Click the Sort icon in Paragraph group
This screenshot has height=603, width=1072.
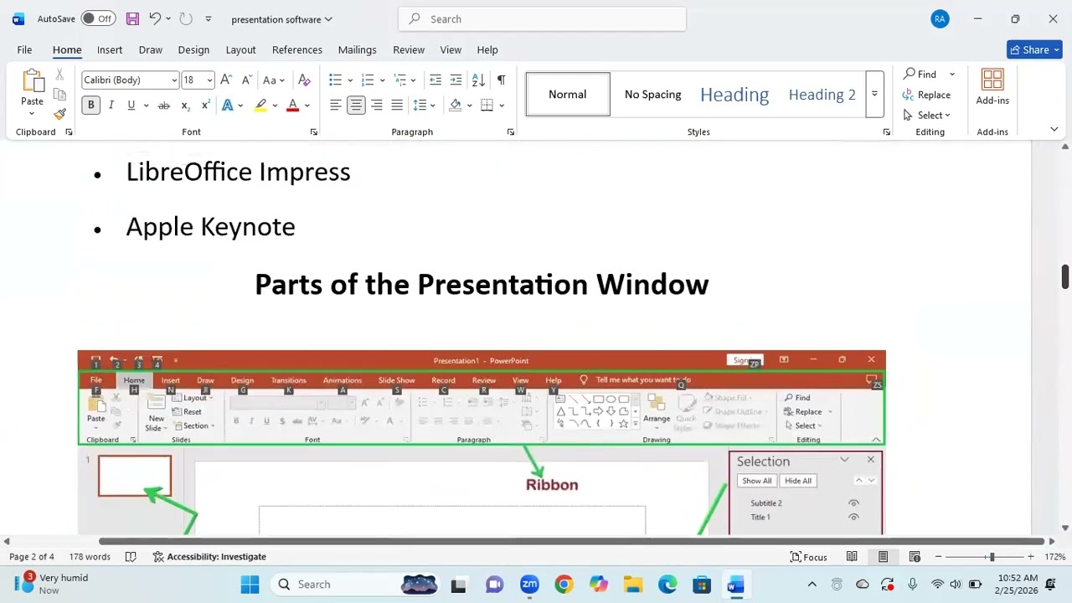pyautogui.click(x=478, y=80)
